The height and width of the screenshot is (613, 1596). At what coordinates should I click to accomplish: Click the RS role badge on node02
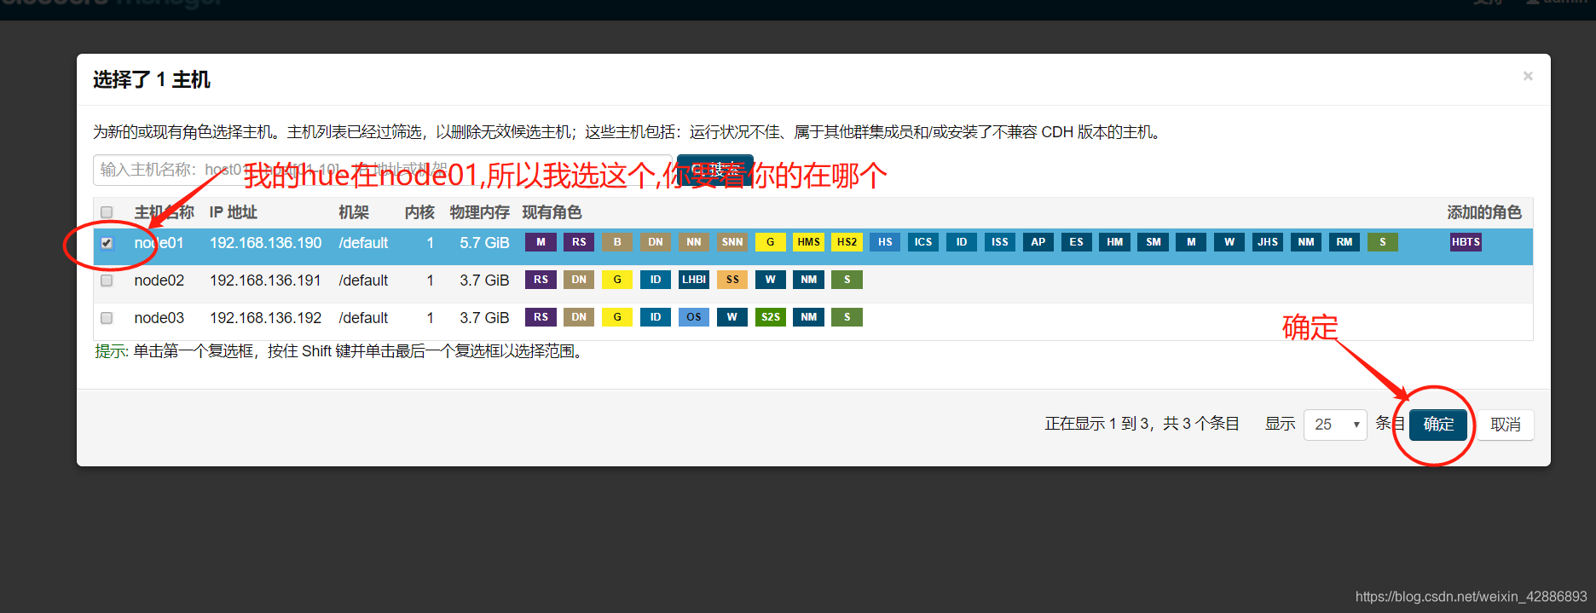(x=541, y=280)
